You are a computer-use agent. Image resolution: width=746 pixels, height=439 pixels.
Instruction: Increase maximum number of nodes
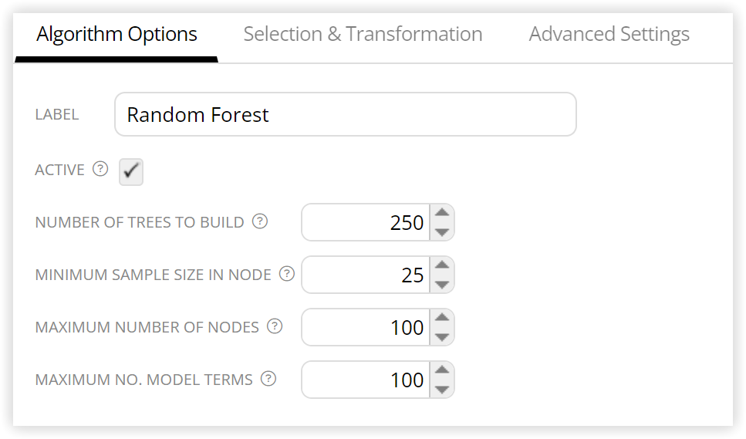(x=442, y=318)
